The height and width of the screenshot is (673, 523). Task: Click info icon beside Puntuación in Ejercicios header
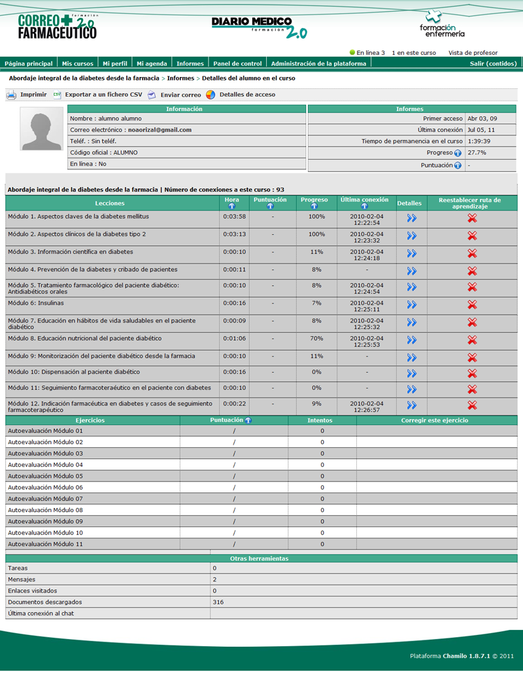(248, 421)
